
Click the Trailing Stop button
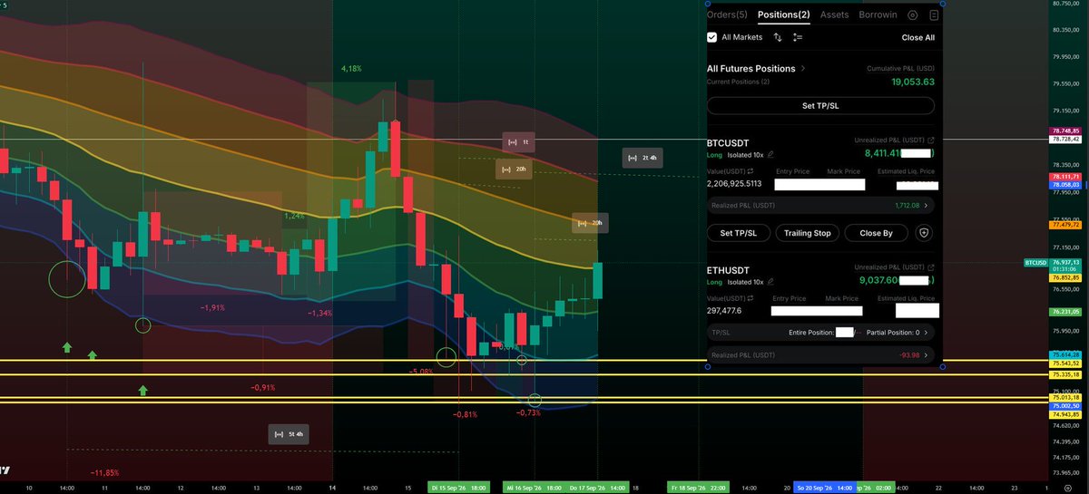coord(807,233)
